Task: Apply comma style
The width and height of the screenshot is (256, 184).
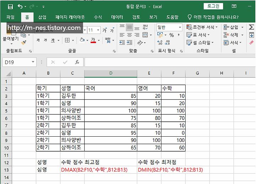Action: (x=179, y=35)
